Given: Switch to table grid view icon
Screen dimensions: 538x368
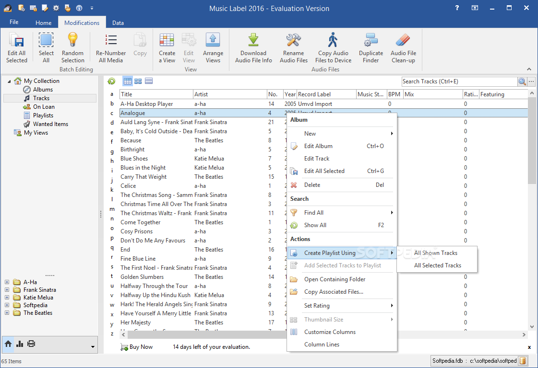Looking at the screenshot, I should pos(128,81).
